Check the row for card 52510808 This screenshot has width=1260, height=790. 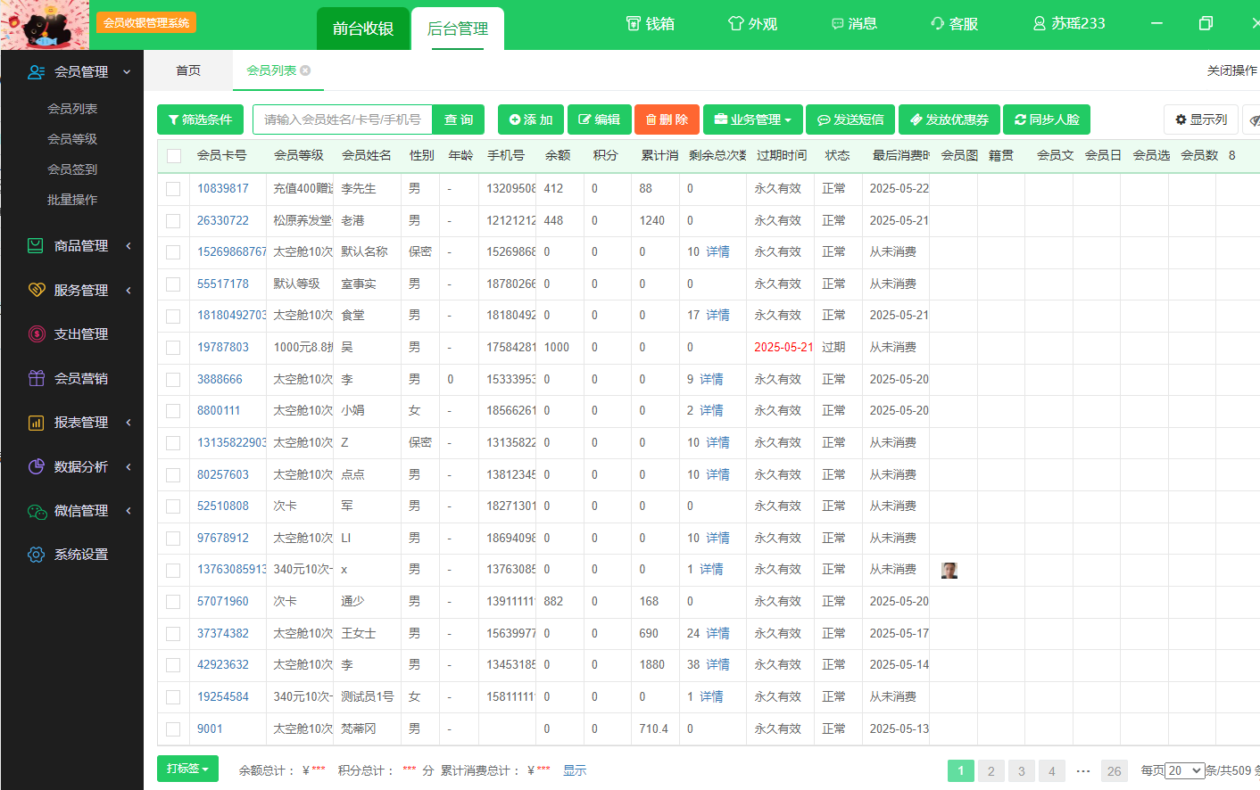point(173,506)
